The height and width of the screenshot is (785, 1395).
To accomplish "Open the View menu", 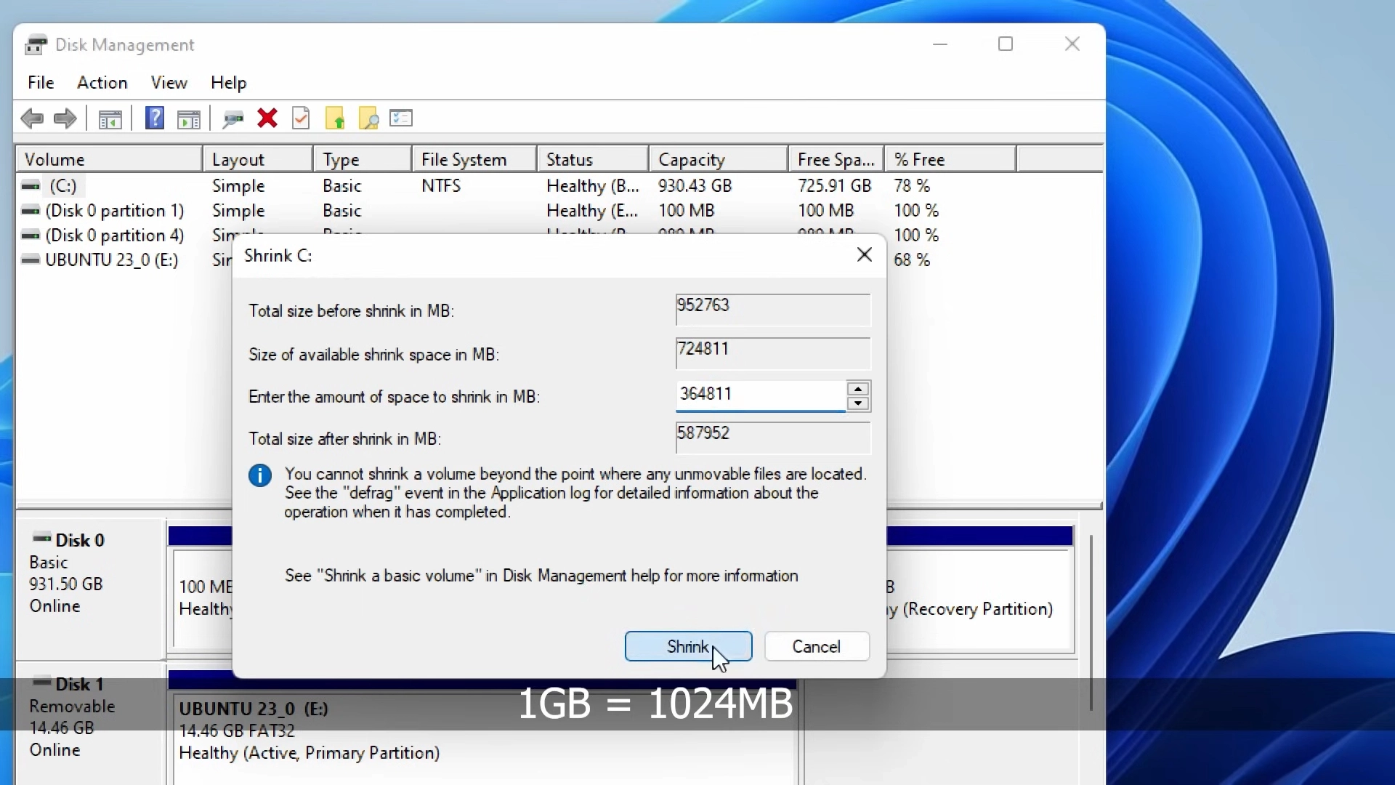I will click(169, 83).
